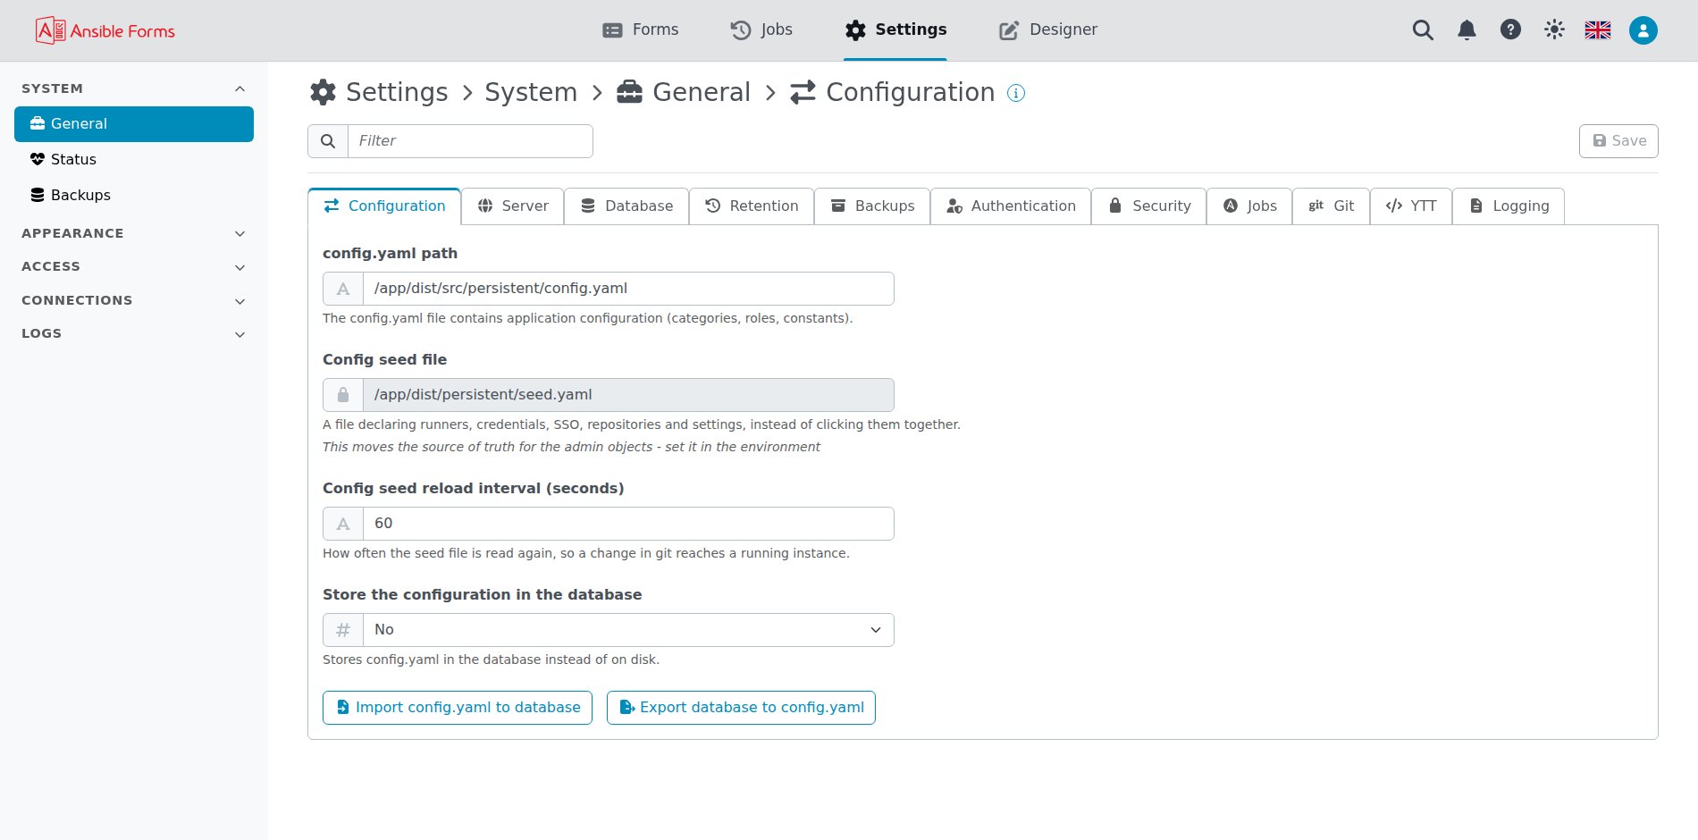Click the info icon beside Configuration heading
Viewport: 1698px width, 840px height.
click(1016, 93)
